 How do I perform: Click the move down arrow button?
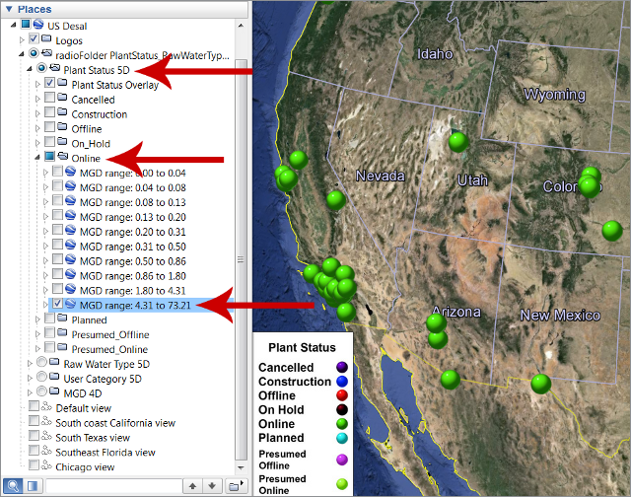pyautogui.click(x=211, y=485)
